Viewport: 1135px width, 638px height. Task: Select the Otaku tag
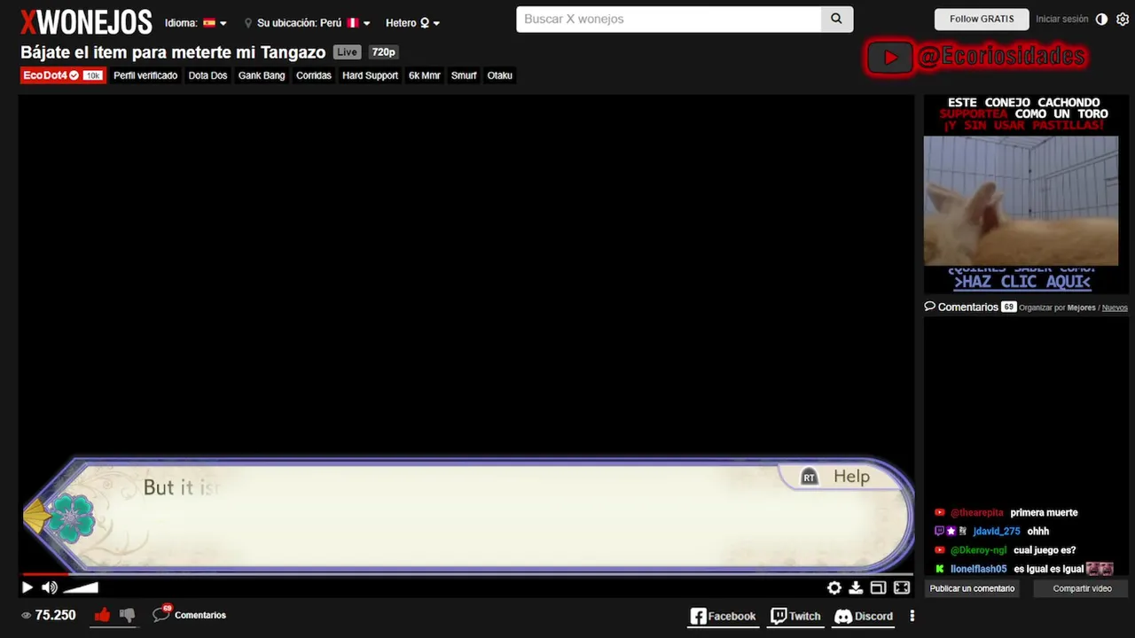tap(500, 75)
